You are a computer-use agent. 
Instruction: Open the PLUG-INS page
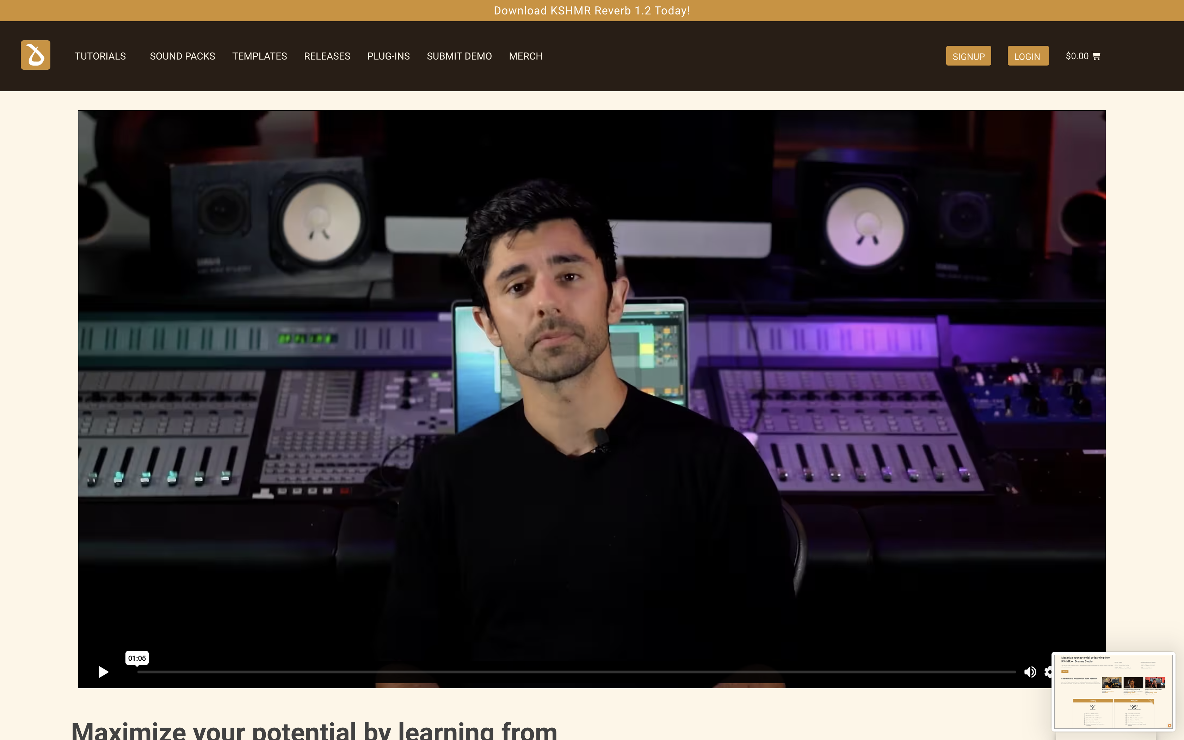point(388,56)
